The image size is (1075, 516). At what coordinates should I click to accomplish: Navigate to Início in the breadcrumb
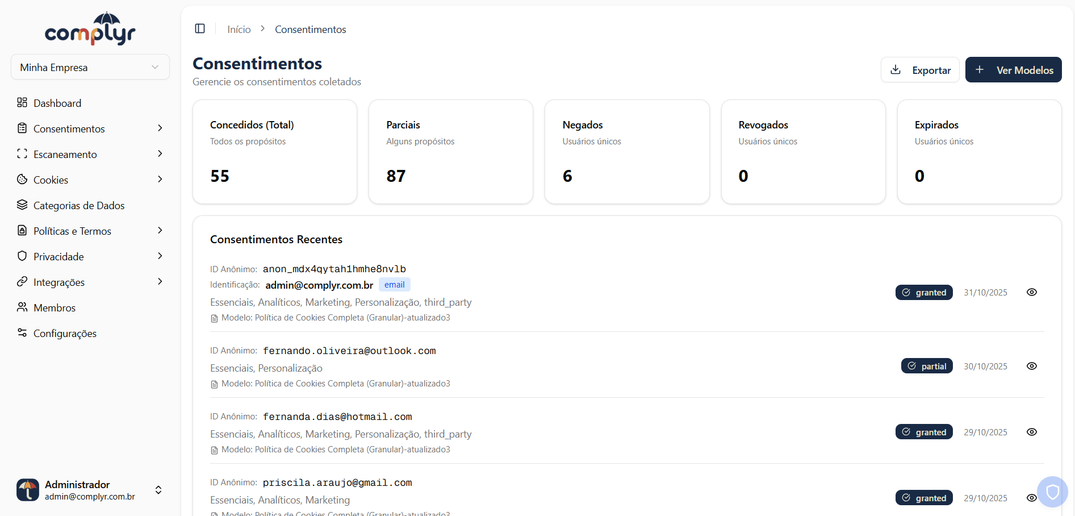[x=239, y=29]
